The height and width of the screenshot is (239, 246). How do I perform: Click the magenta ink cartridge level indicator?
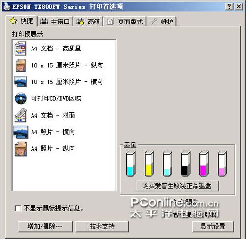204,164
